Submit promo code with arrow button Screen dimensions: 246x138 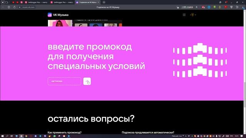pyautogui.click(x=87, y=81)
